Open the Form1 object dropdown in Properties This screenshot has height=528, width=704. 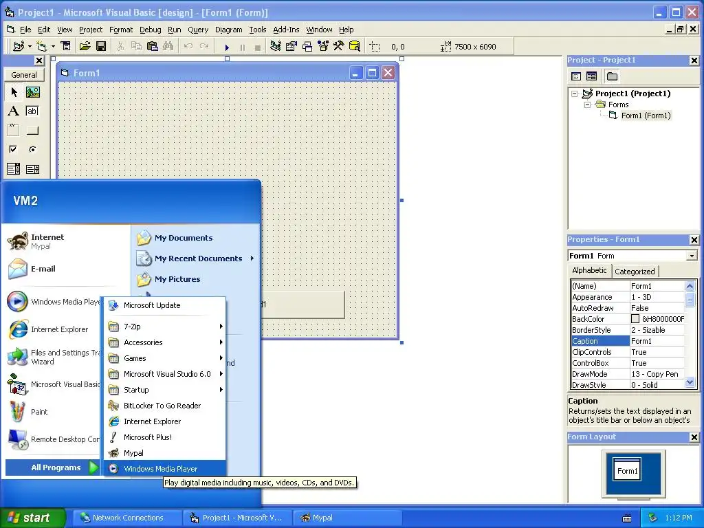click(x=692, y=256)
